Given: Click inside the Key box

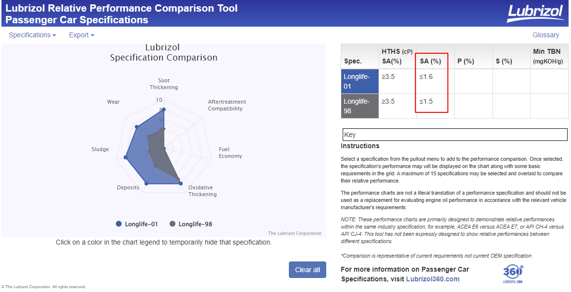Looking at the screenshot, I should click(455, 135).
